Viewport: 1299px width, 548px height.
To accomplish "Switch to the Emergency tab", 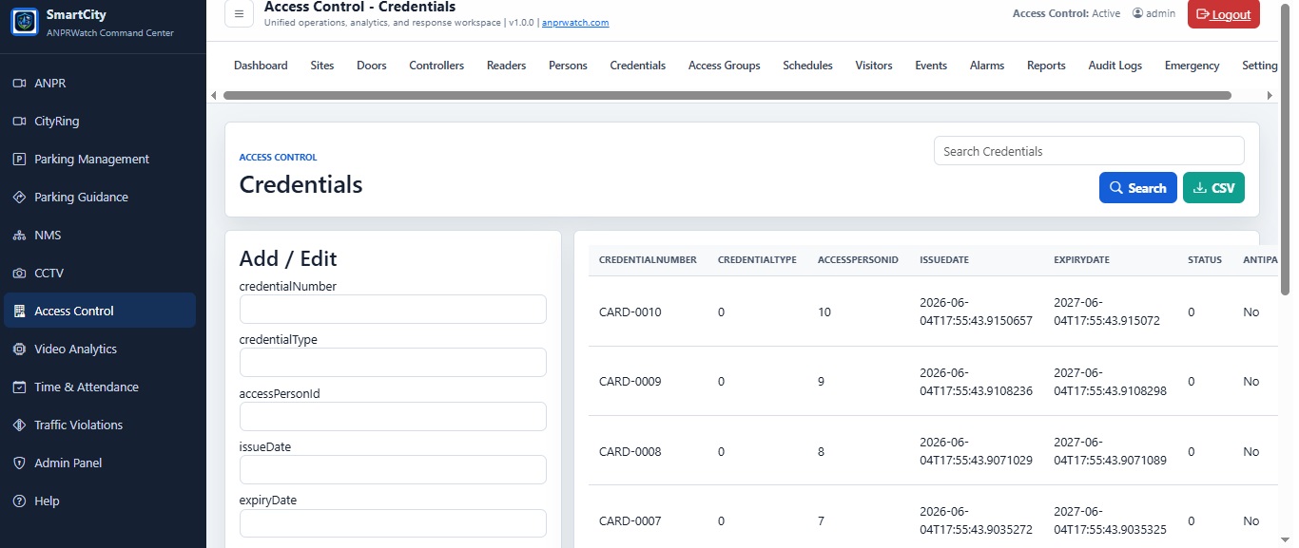I will pyautogui.click(x=1192, y=66).
